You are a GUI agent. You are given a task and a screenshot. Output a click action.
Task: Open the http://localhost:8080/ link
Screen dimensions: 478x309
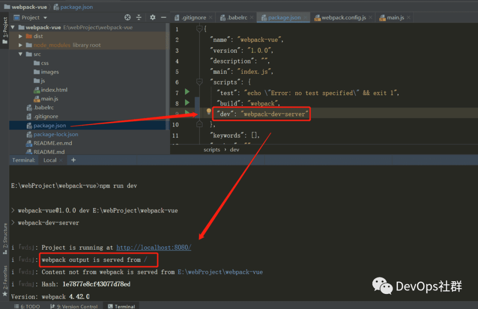154,248
